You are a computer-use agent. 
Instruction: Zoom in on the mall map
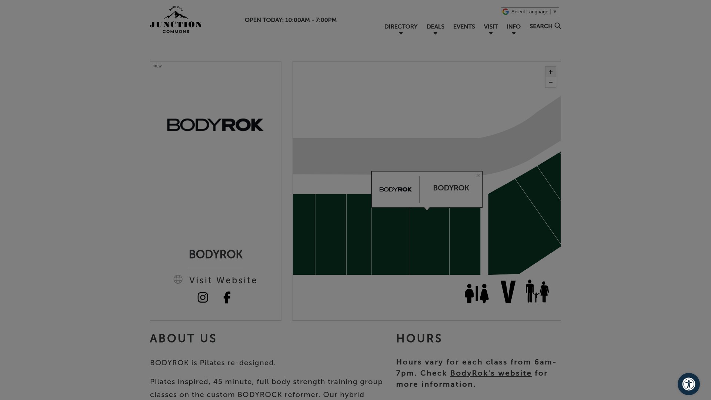(x=551, y=72)
